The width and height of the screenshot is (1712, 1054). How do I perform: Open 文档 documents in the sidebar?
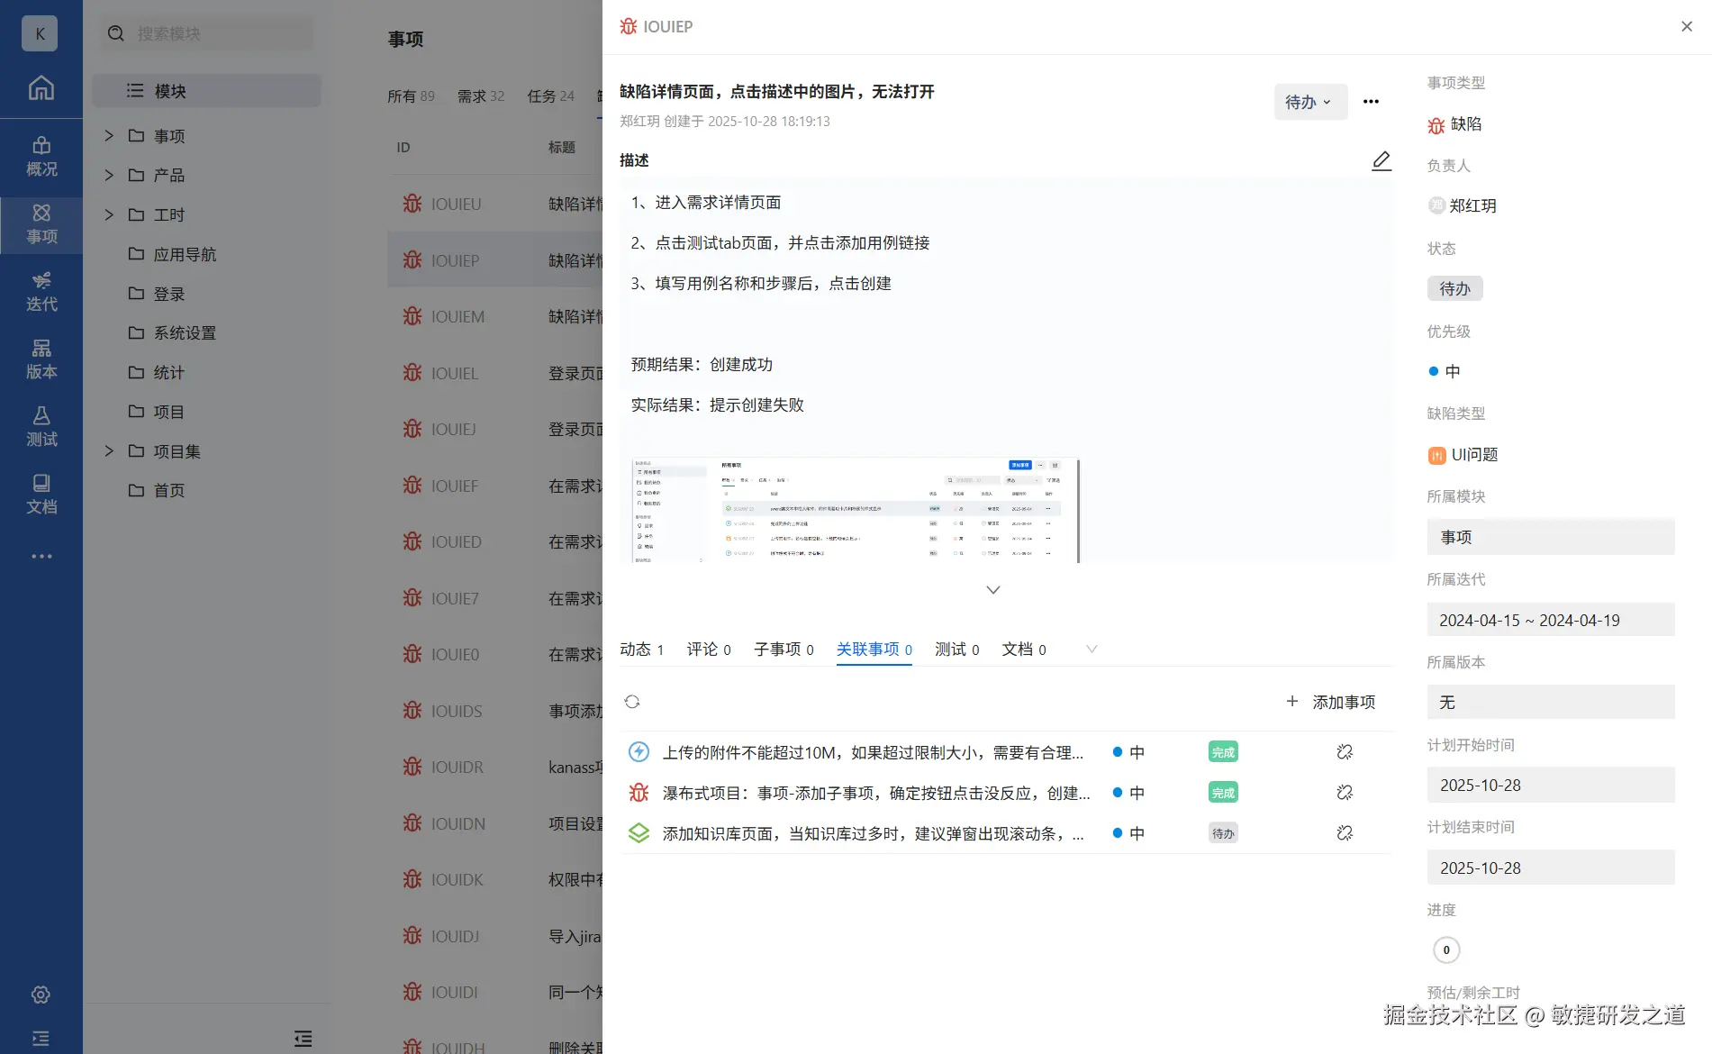tap(41, 495)
